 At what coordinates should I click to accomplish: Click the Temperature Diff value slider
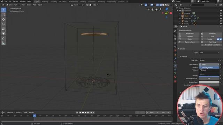209,78
